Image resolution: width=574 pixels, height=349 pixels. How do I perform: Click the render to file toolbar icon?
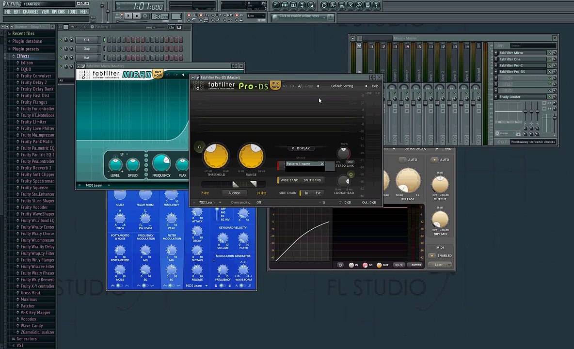pos(342,5)
